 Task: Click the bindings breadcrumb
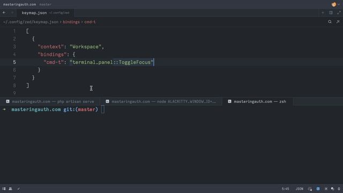(71, 22)
